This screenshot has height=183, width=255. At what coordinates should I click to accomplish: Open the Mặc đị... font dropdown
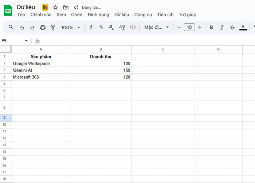tap(156, 27)
